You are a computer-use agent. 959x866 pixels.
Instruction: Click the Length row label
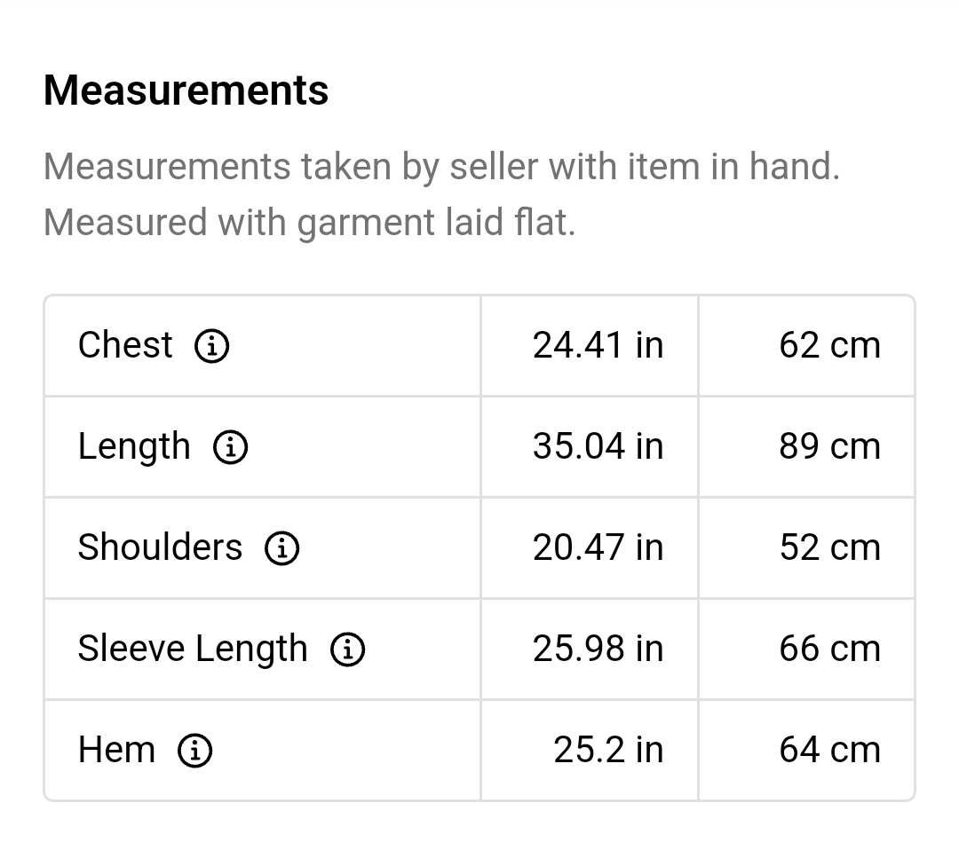134,446
